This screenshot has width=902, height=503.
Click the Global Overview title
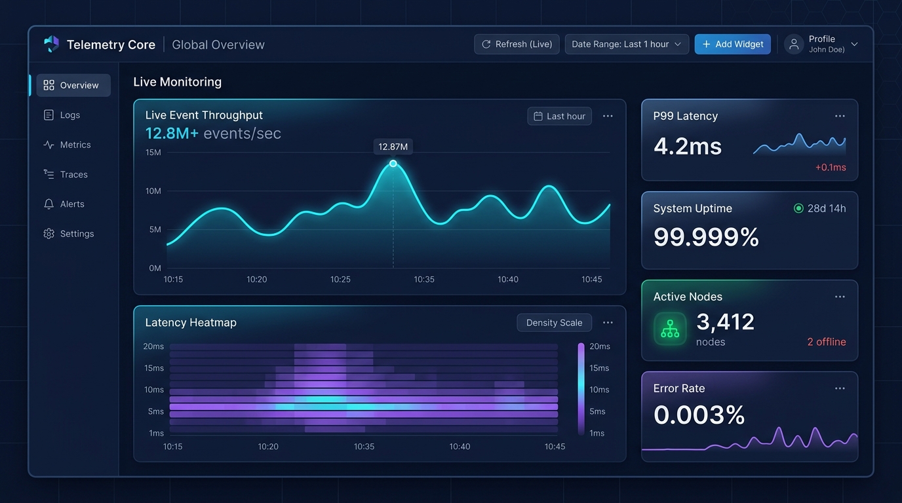tap(218, 45)
